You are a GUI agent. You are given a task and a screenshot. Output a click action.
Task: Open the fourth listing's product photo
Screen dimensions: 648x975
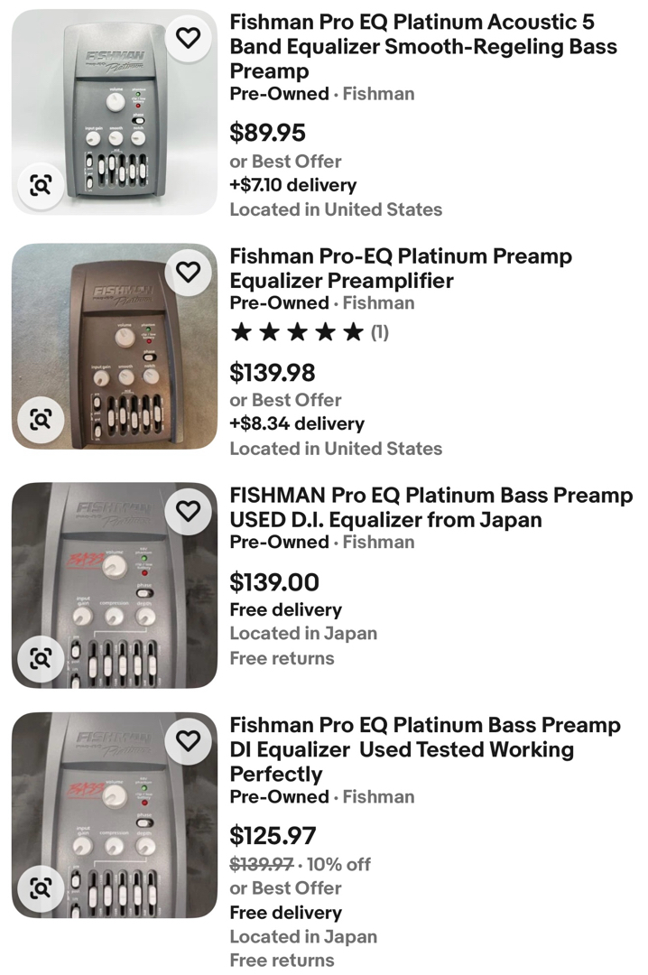[115, 815]
